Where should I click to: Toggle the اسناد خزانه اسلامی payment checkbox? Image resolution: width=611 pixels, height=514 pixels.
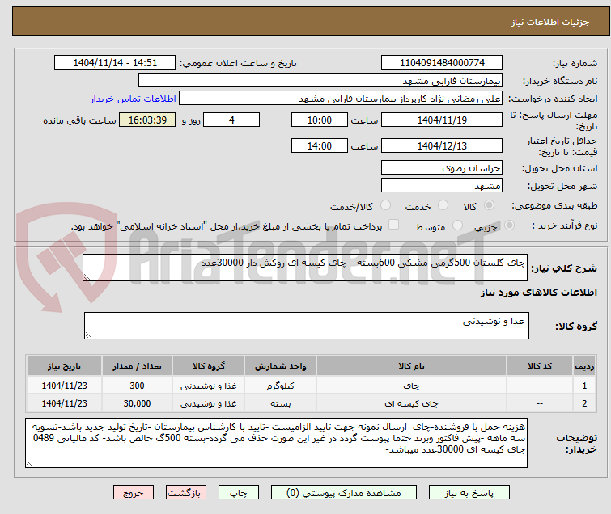[394, 225]
